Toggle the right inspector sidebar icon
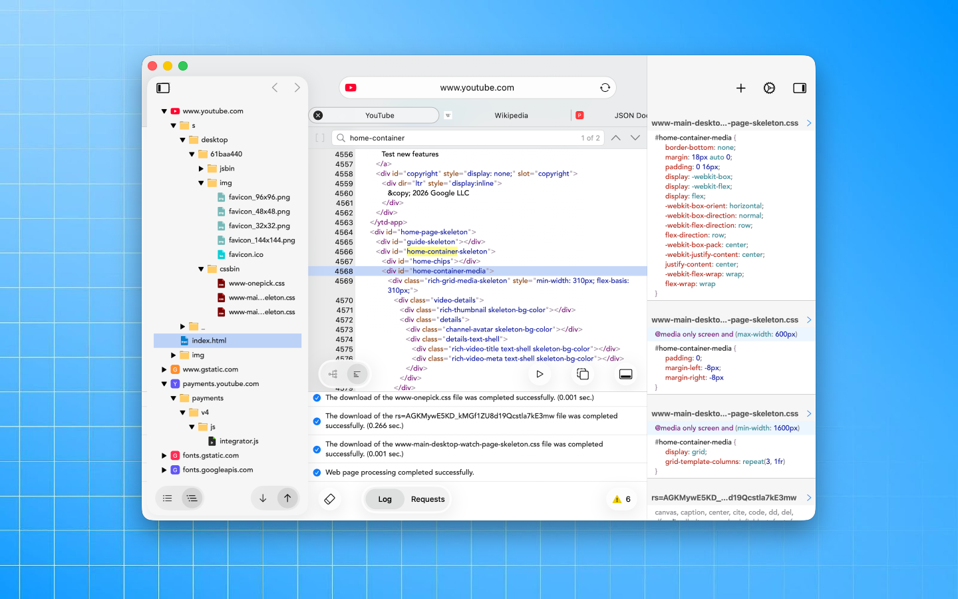Viewport: 958px width, 599px height. tap(800, 88)
